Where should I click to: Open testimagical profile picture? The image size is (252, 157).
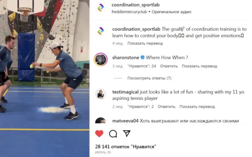pyautogui.click(x=101, y=94)
